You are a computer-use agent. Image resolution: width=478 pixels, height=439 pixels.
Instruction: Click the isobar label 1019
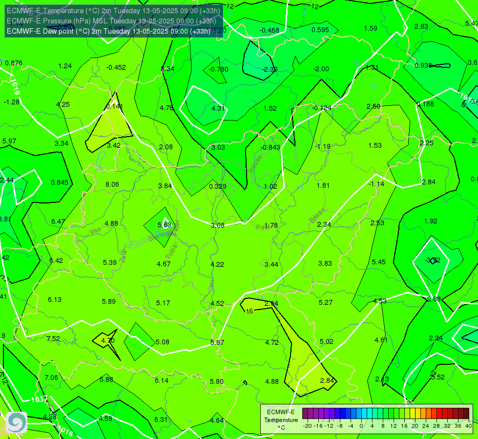[x=15, y=87]
